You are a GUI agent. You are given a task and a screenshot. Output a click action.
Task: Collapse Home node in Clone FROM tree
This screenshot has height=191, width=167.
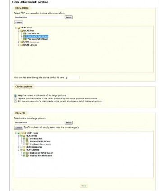coord(16,28)
